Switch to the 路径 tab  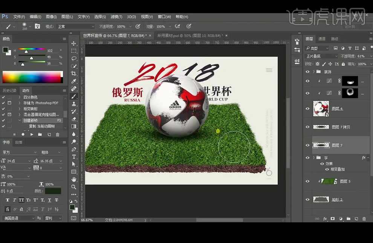coord(335,39)
